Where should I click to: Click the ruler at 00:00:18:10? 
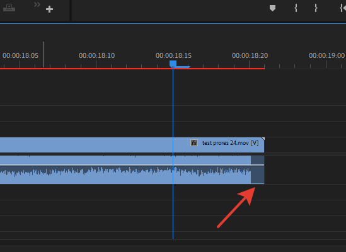pyautogui.click(x=96, y=55)
